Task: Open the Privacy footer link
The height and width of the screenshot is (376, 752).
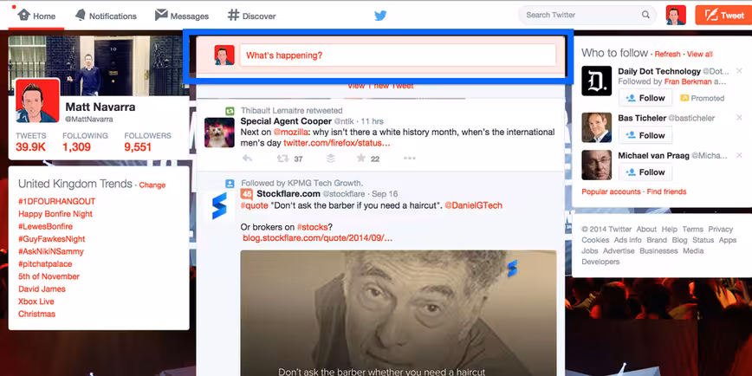Action: 720,230
